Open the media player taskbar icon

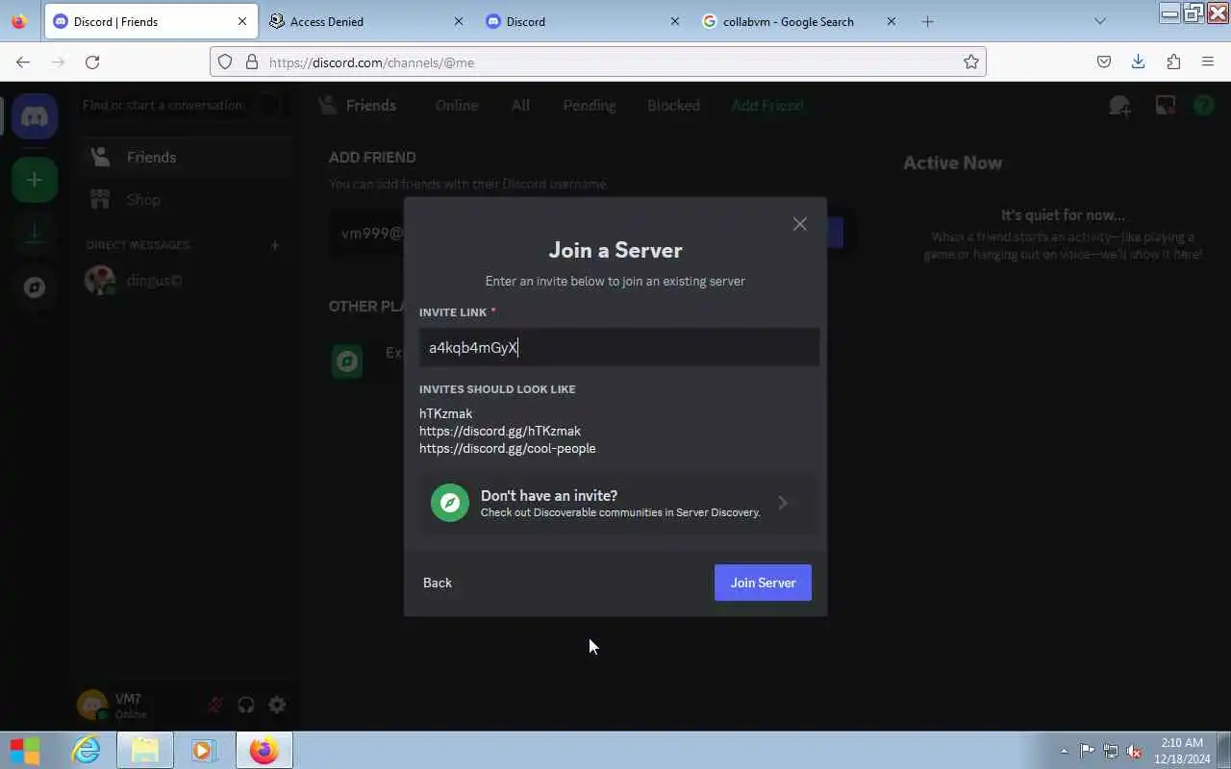[203, 750]
